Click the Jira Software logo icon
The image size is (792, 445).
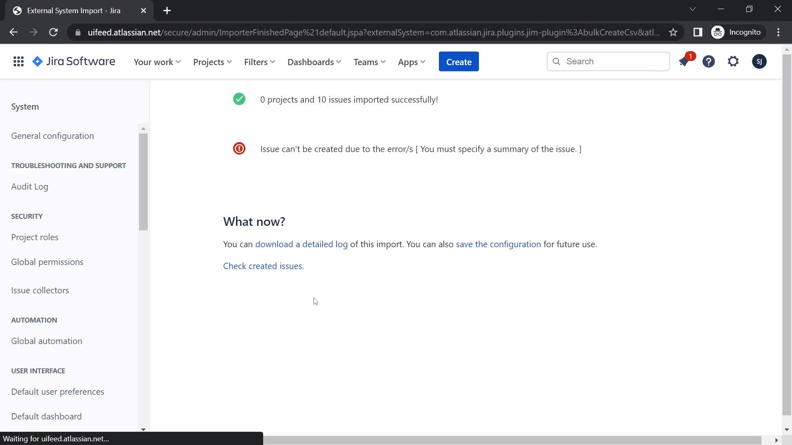point(38,61)
